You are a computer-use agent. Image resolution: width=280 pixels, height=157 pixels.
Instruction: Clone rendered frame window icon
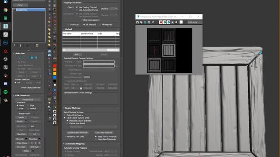click(145, 22)
